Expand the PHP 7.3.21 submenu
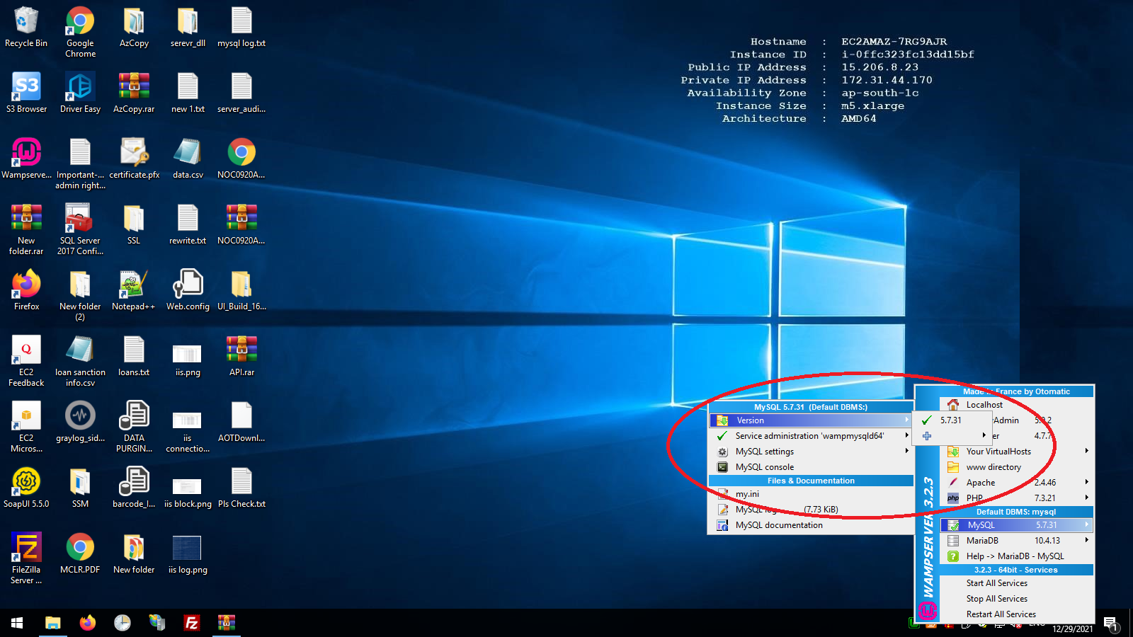The width and height of the screenshot is (1133, 637). pyautogui.click(x=1086, y=498)
